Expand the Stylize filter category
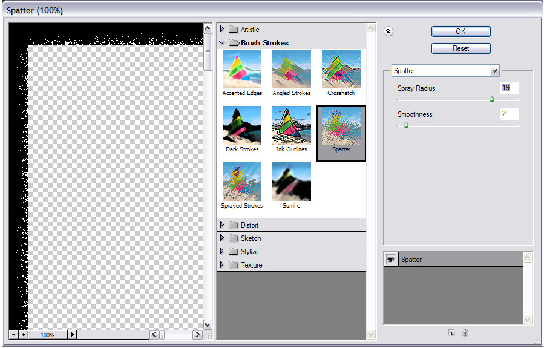Image resolution: width=544 pixels, height=348 pixels. [x=222, y=251]
